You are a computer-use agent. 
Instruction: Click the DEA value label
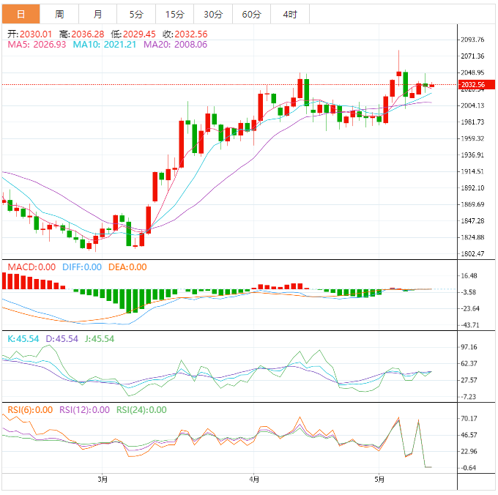click(127, 267)
